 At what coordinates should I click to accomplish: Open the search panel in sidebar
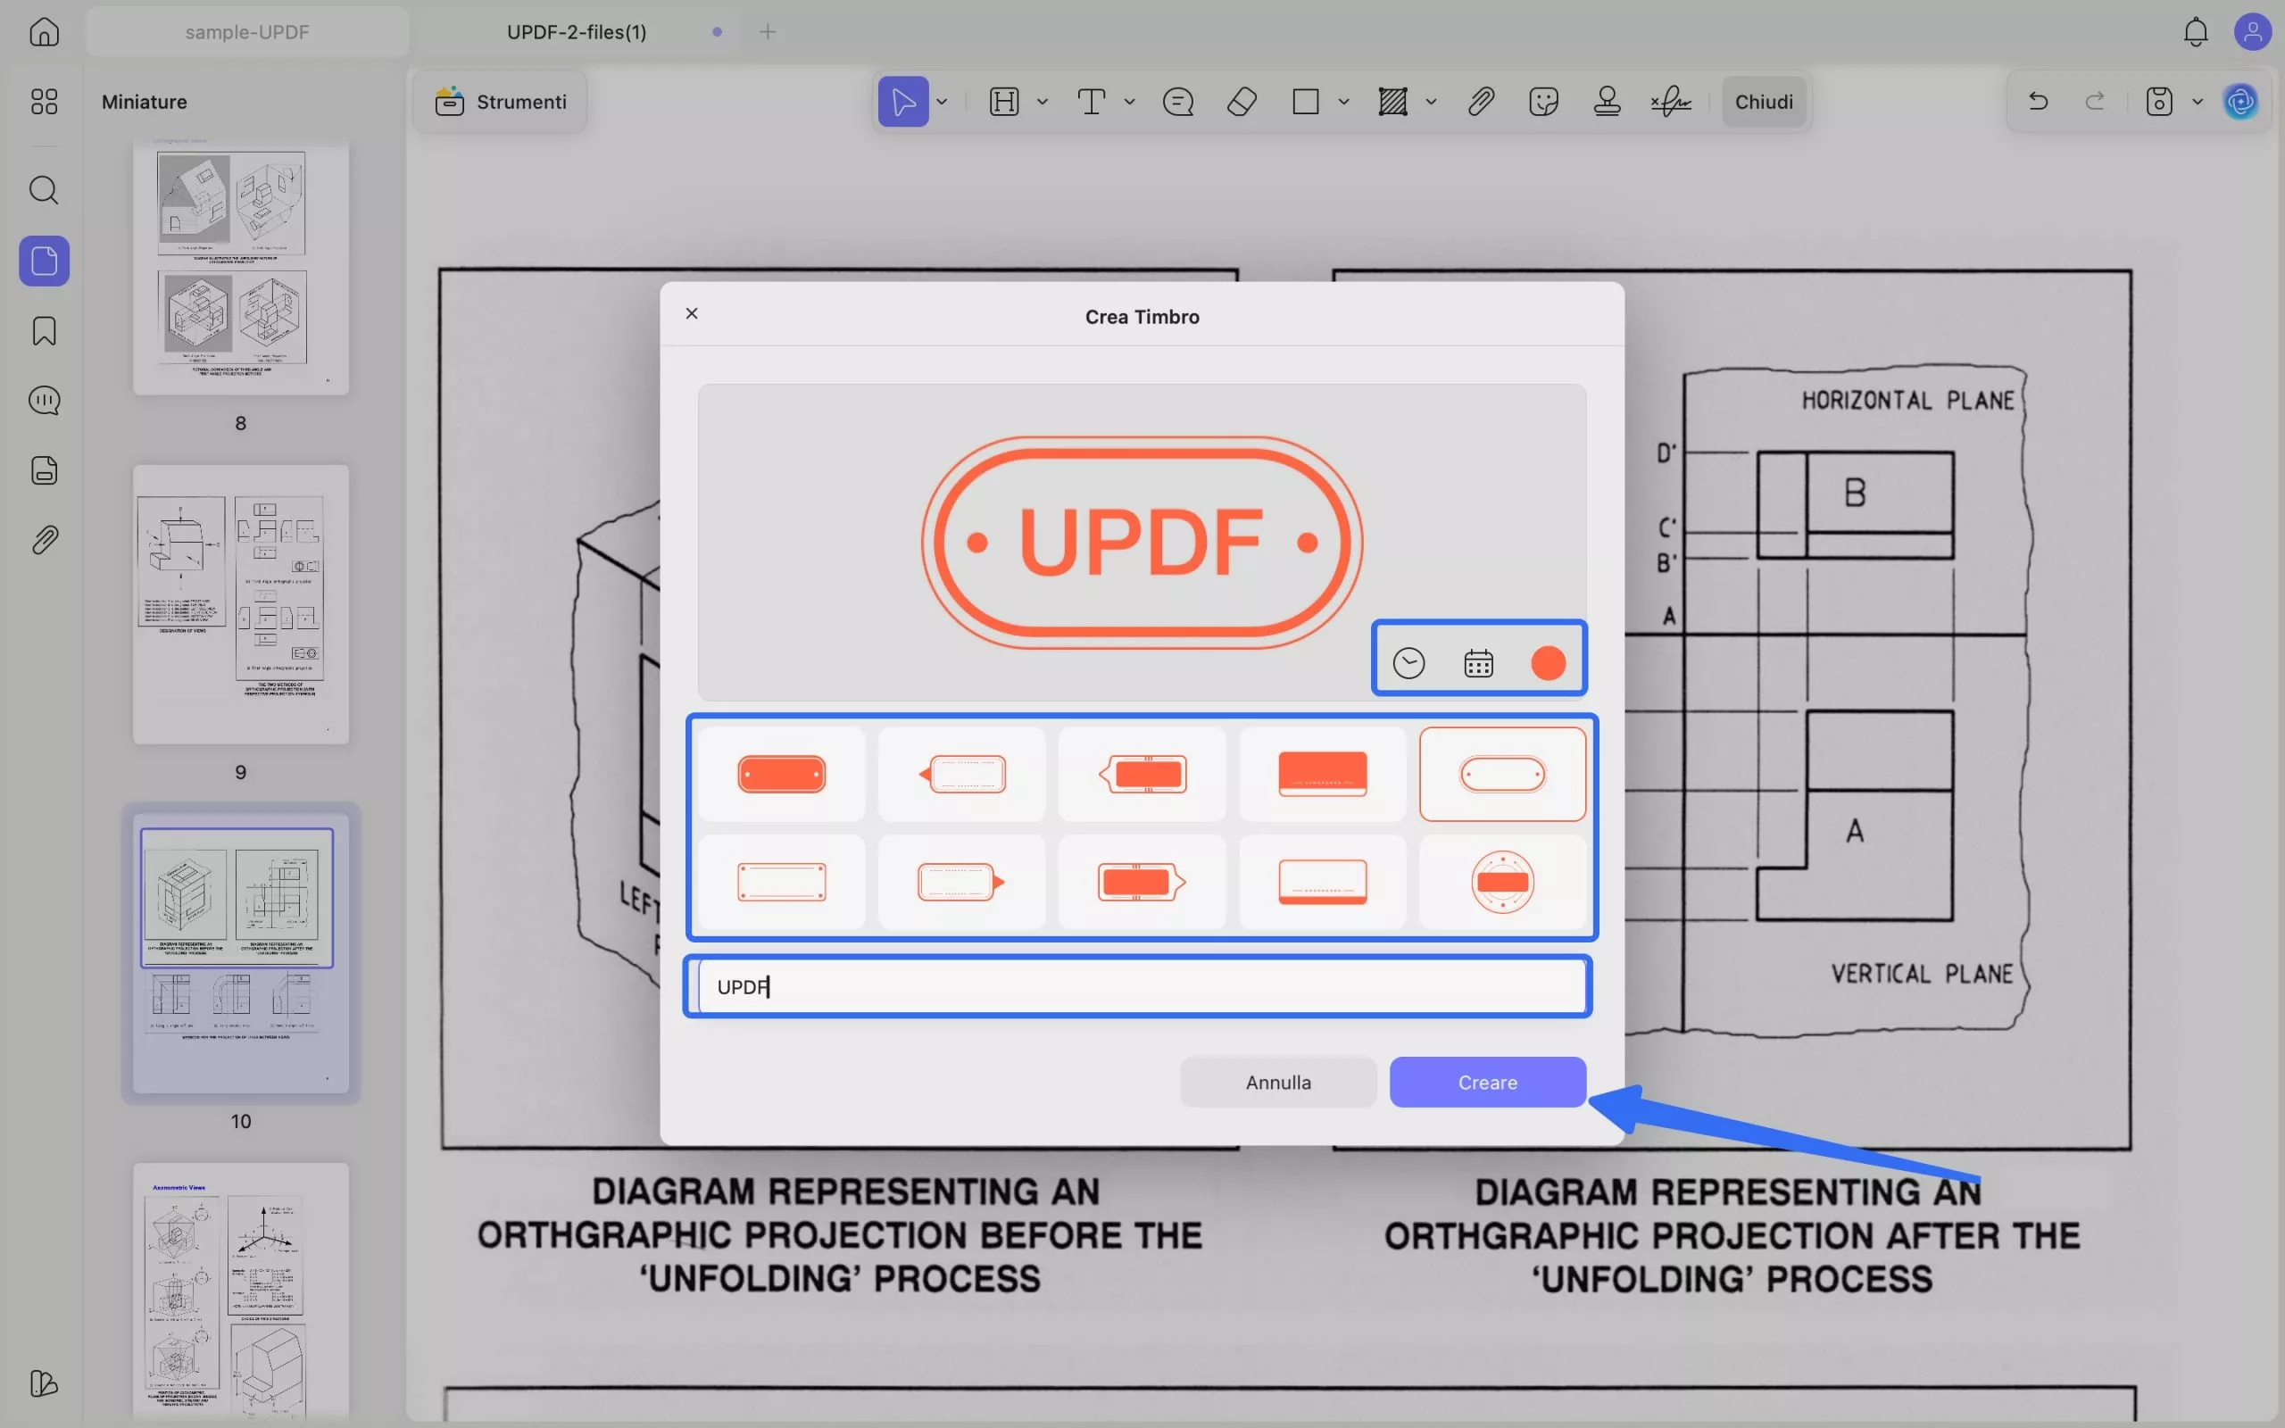pos(44,190)
